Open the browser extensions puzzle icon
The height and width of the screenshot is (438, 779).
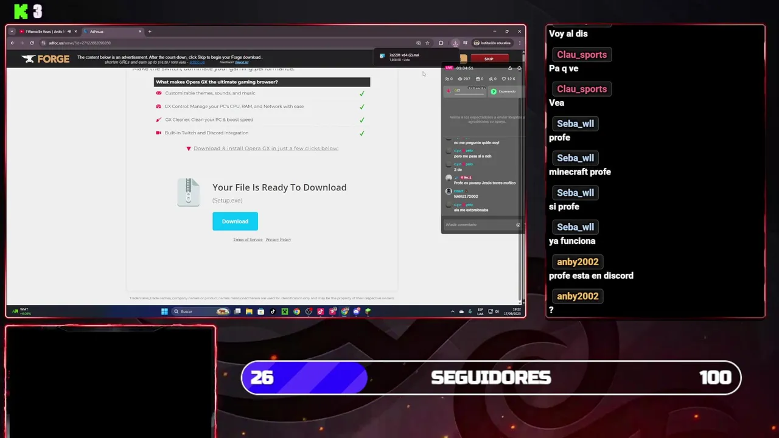click(x=441, y=43)
